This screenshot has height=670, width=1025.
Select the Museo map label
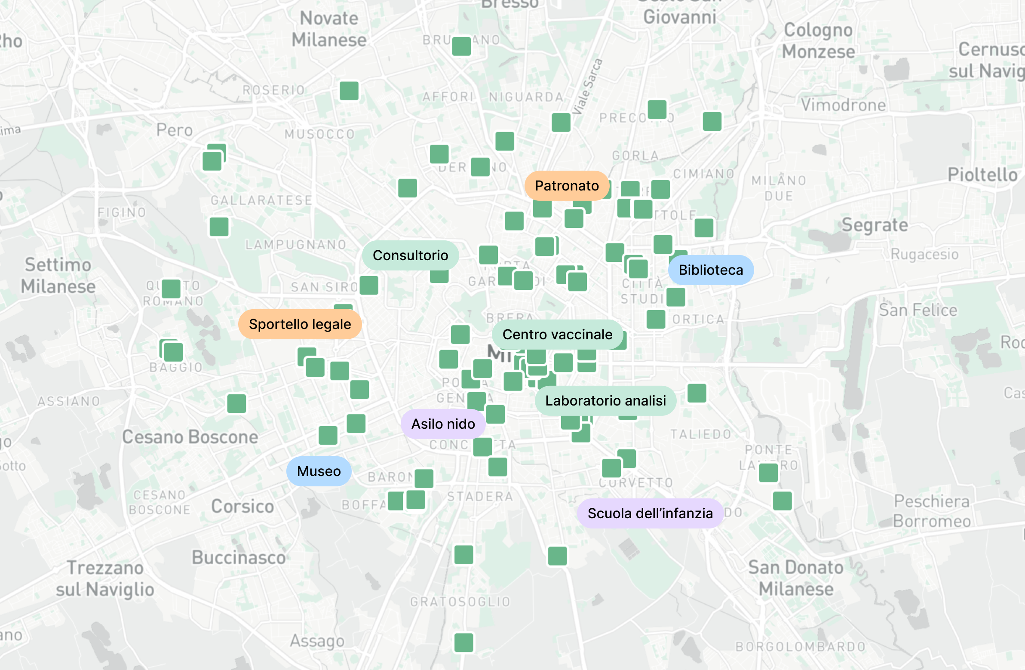tap(319, 471)
